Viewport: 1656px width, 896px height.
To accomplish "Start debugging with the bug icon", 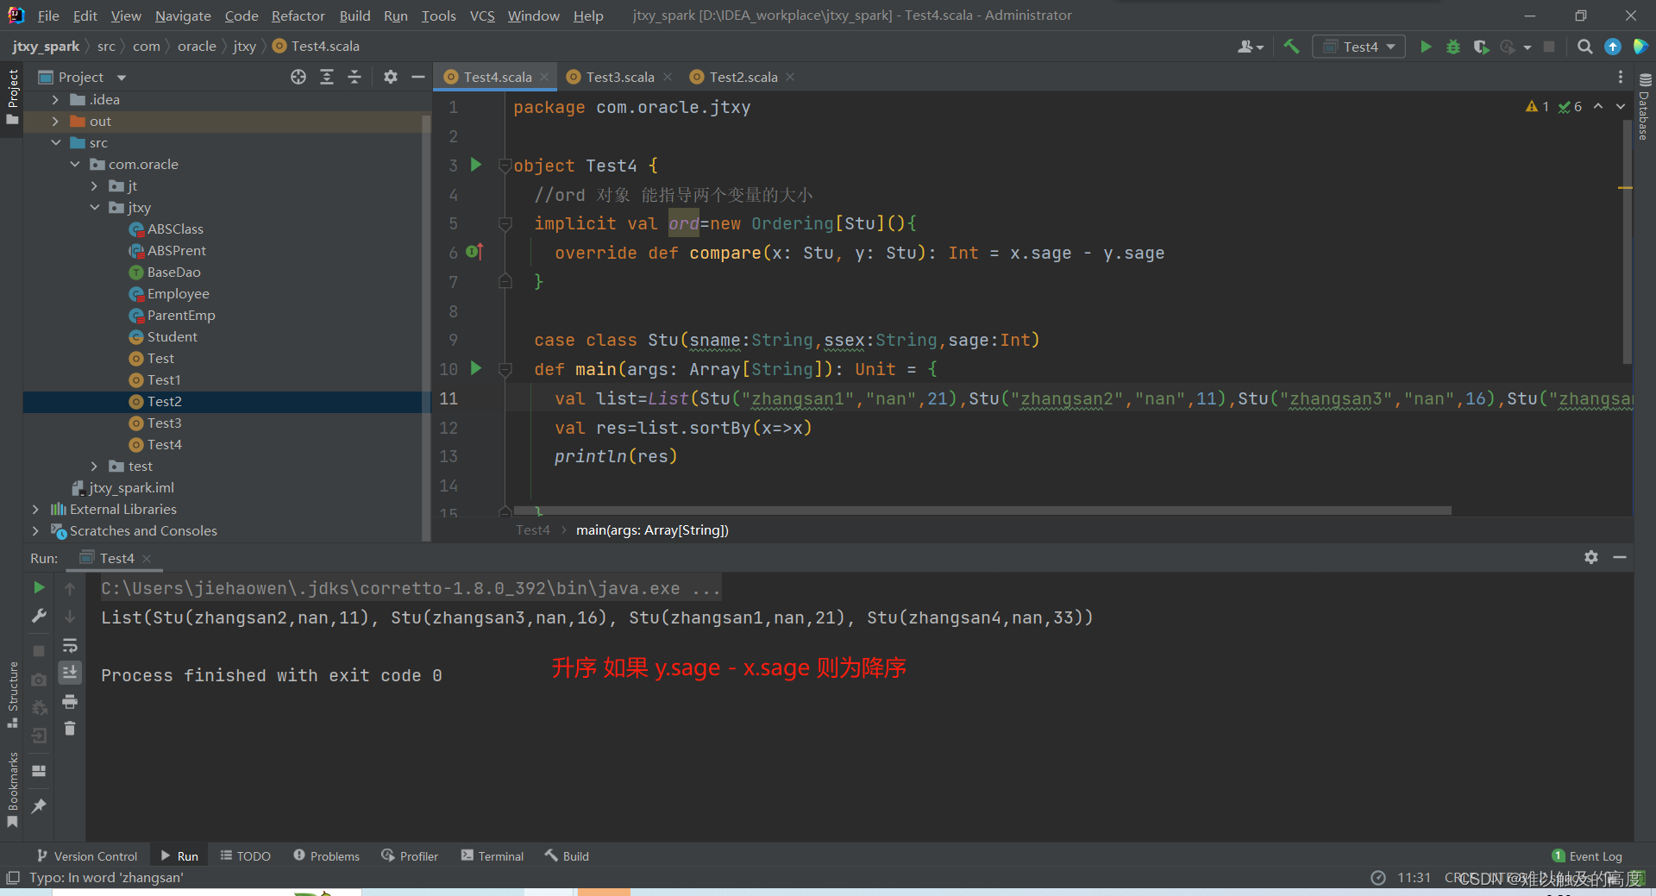I will (1453, 47).
